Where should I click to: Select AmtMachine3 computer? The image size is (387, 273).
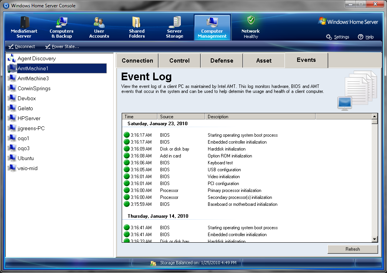click(33, 78)
